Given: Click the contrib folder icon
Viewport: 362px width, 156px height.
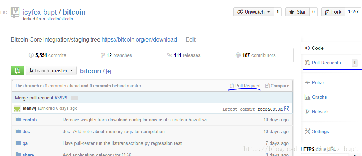Looking at the screenshot, I should pos(18,119).
